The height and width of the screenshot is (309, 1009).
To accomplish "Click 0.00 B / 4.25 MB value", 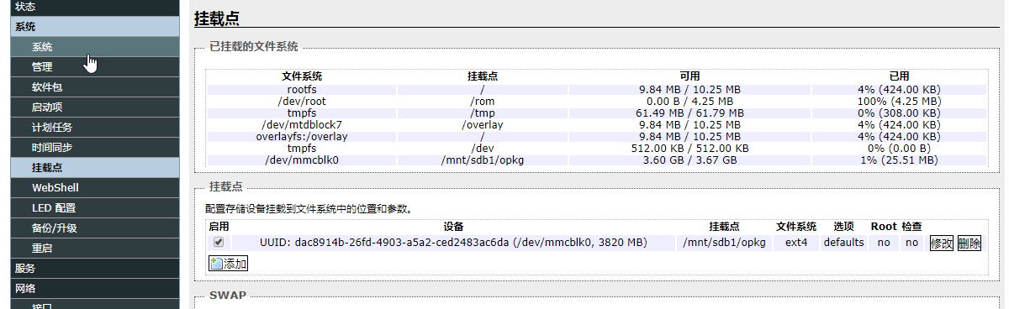I will [689, 101].
